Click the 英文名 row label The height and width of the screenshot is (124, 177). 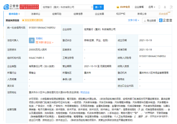[11, 86]
